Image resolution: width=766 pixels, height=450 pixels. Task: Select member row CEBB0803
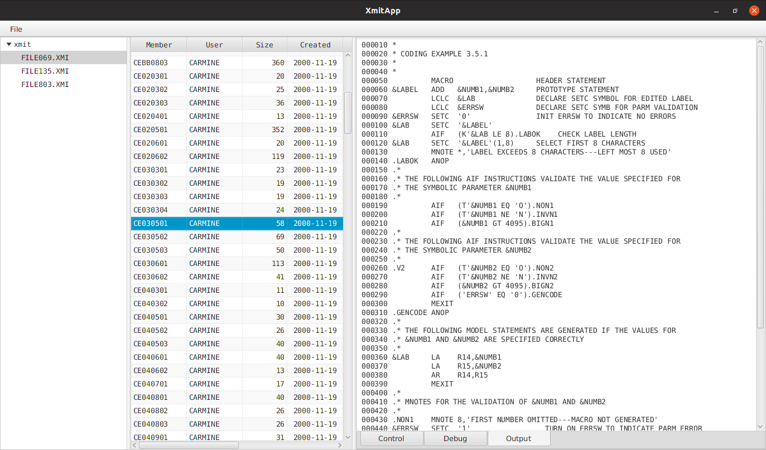point(237,62)
